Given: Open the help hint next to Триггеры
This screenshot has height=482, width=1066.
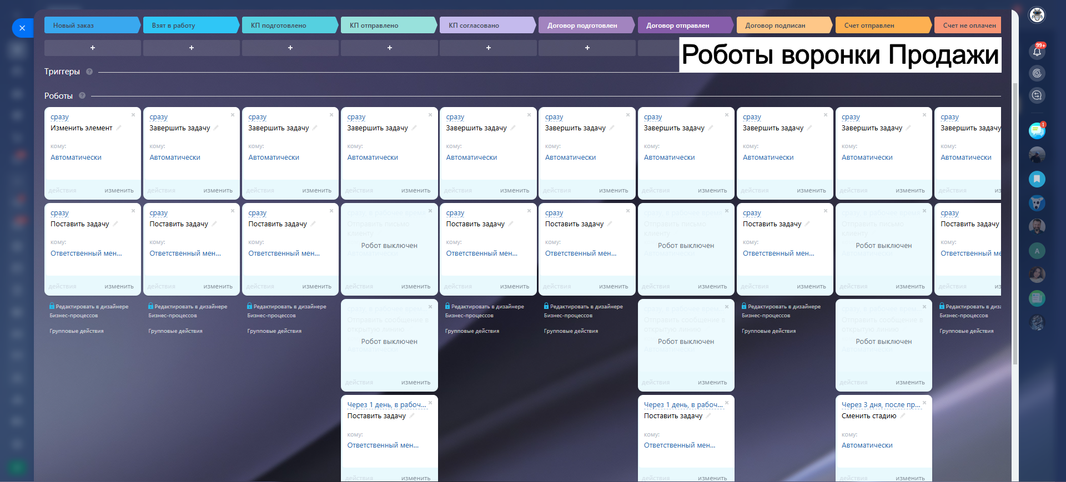Looking at the screenshot, I should (89, 72).
